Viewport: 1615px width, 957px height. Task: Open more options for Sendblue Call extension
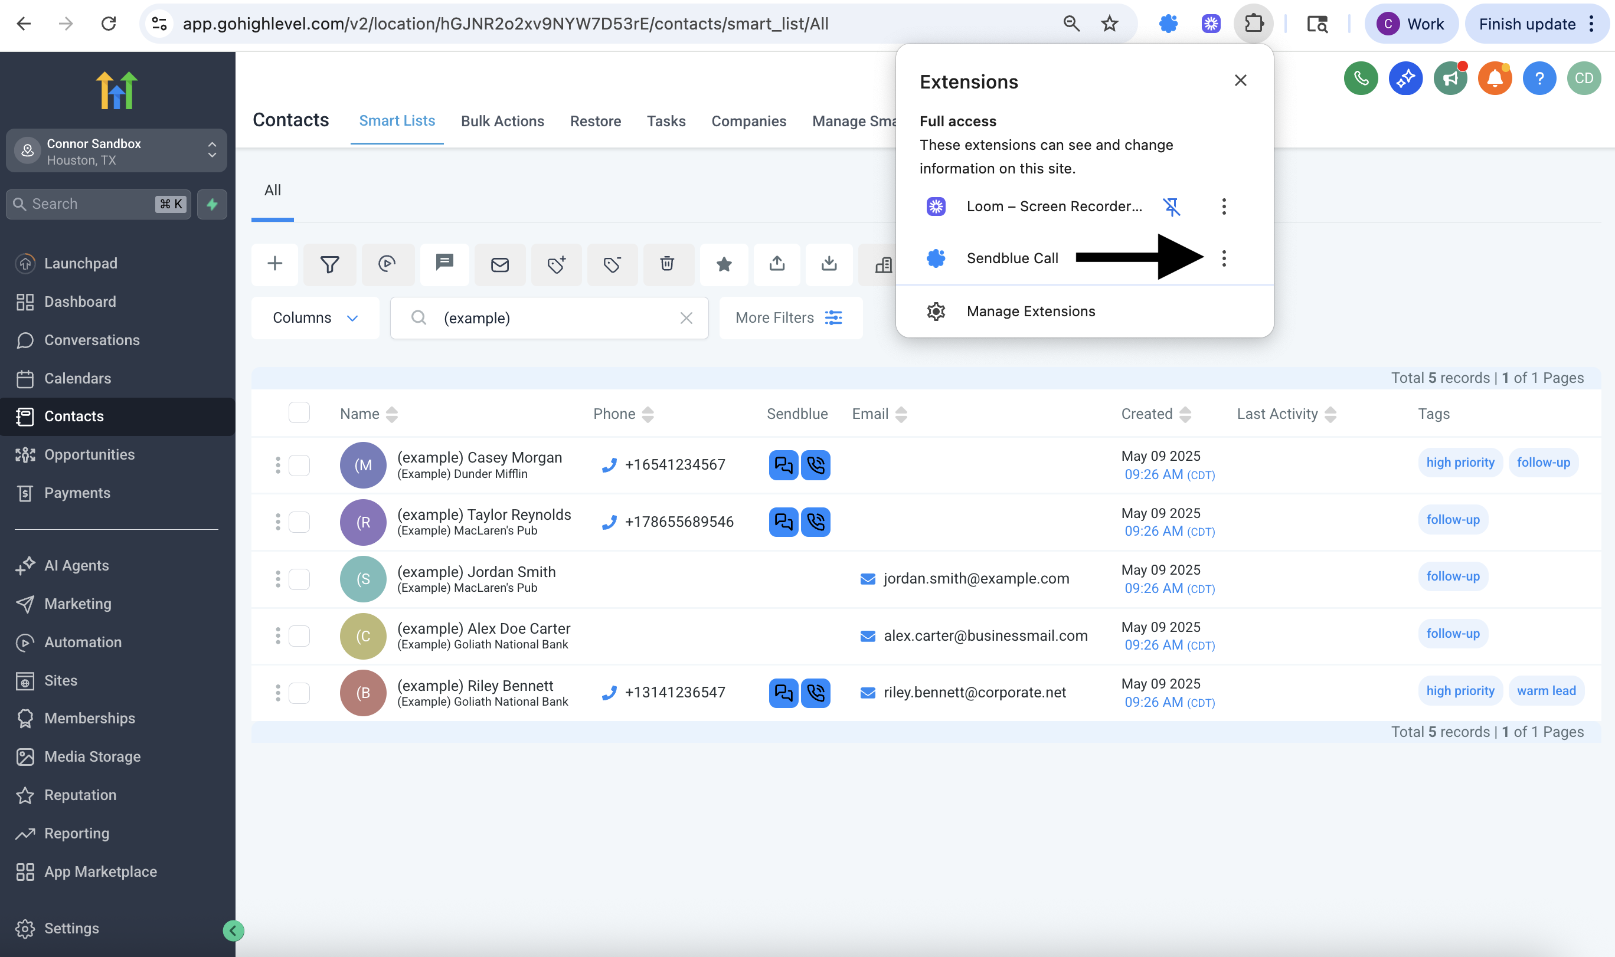tap(1224, 258)
